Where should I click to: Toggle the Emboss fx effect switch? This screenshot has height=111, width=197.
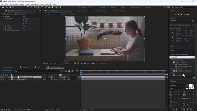[x=3, y=16]
